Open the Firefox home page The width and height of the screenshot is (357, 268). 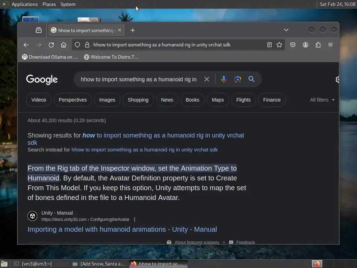pyautogui.click(x=63, y=45)
